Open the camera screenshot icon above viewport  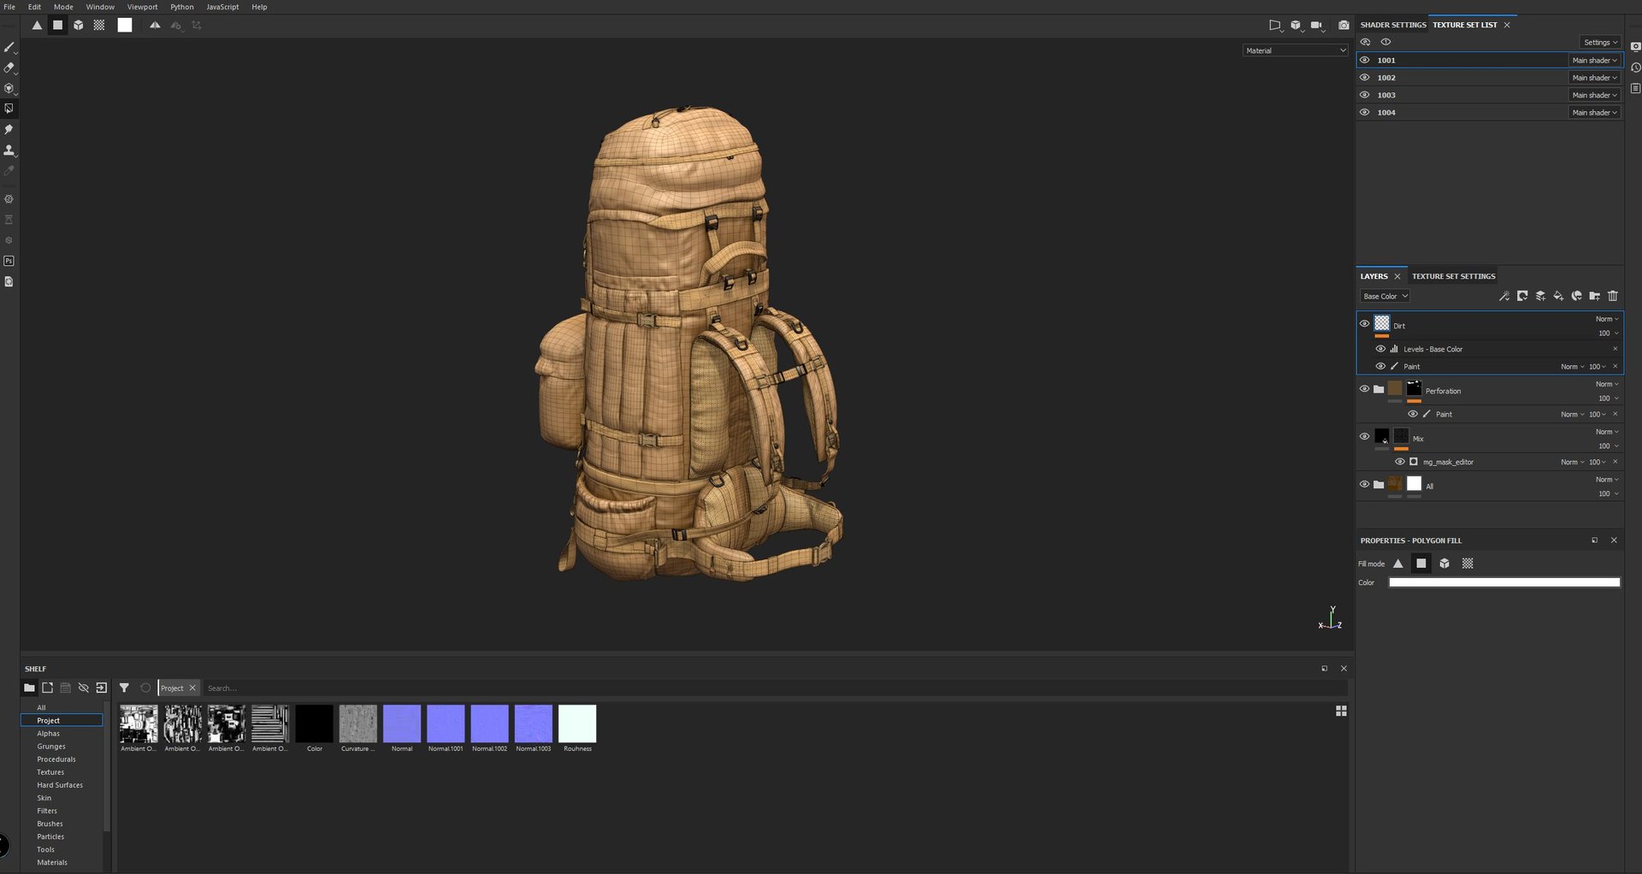point(1344,26)
